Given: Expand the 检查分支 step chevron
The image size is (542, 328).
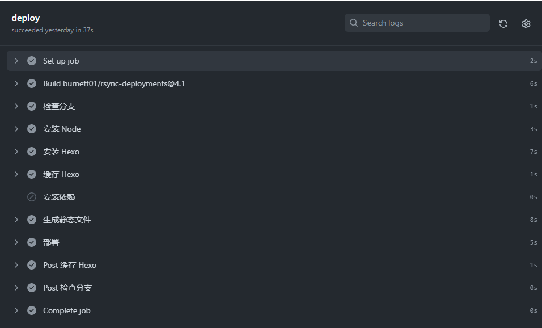Looking at the screenshot, I should click(x=16, y=106).
